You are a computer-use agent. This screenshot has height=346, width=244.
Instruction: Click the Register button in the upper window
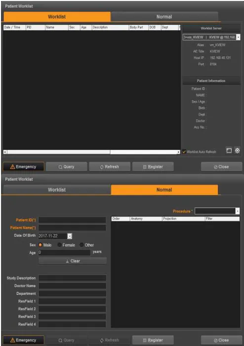[153, 167]
